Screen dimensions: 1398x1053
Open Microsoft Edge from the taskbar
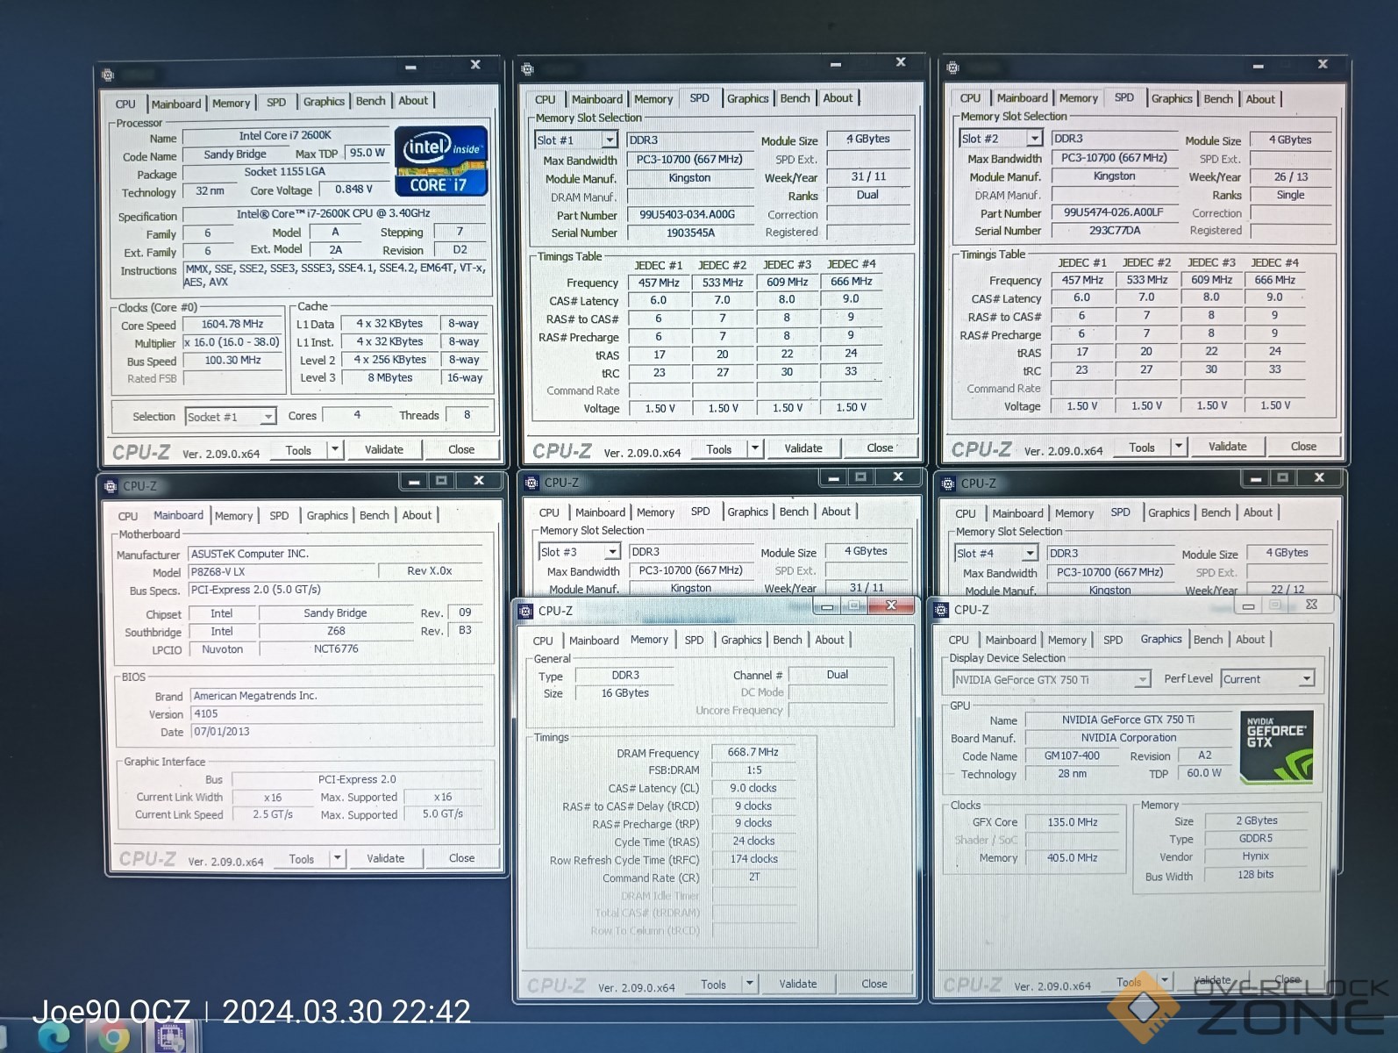(54, 1038)
